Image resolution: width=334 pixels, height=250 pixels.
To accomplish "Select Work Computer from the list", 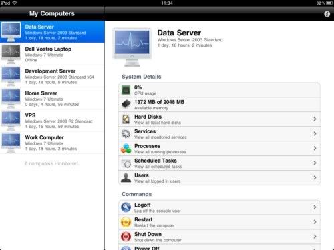I will pos(52,143).
